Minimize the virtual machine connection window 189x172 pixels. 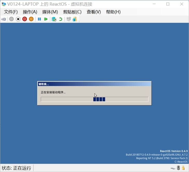(154, 4)
